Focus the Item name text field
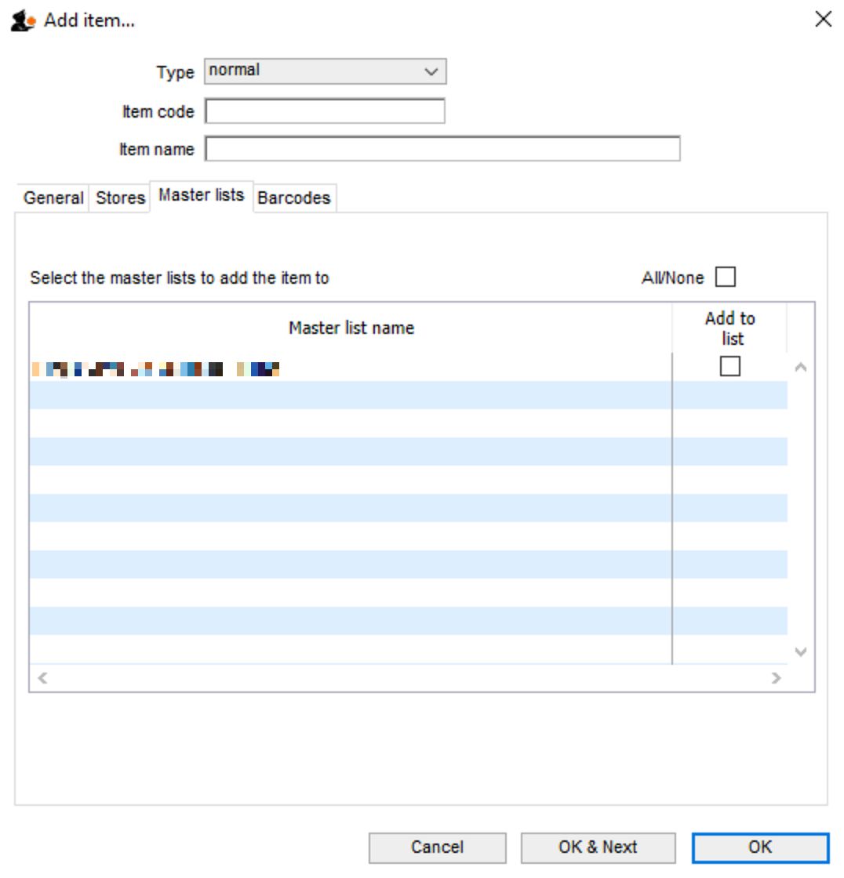The image size is (844, 878). [x=442, y=149]
